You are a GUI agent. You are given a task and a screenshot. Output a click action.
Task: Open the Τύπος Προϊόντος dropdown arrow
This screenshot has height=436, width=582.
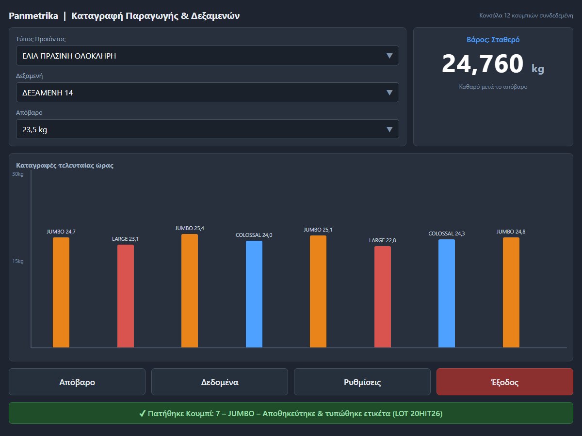pos(389,56)
